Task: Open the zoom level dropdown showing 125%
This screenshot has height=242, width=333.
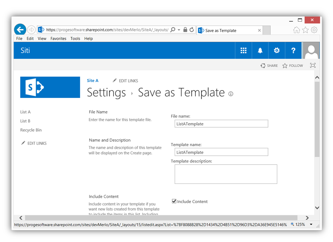Action: tap(302, 224)
